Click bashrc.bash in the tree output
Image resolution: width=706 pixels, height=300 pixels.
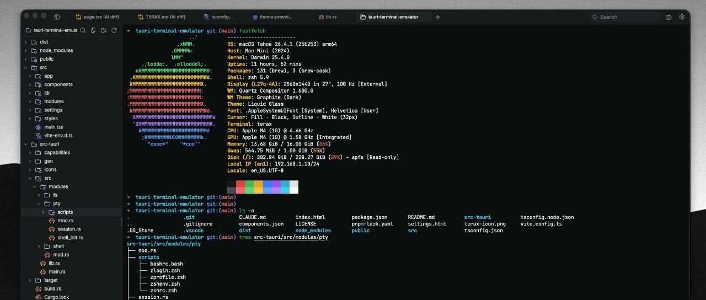(166, 264)
